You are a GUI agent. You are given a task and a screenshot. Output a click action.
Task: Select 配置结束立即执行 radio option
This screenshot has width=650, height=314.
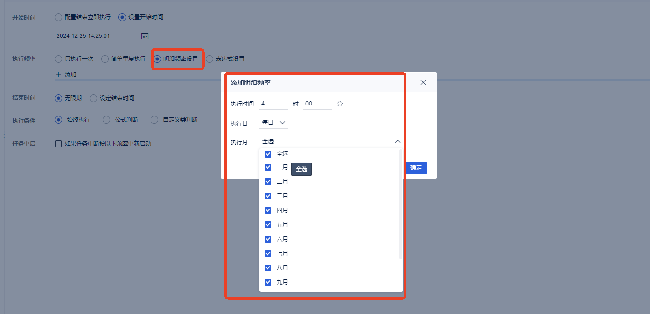[58, 17]
